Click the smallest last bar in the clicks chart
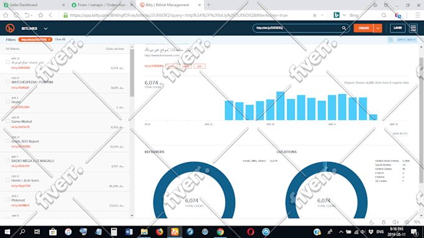Screen dimensions: 424x238 pyautogui.click(x=373, y=117)
